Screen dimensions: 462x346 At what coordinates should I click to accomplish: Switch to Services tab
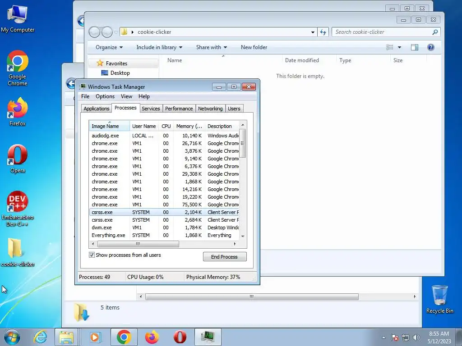[151, 109]
